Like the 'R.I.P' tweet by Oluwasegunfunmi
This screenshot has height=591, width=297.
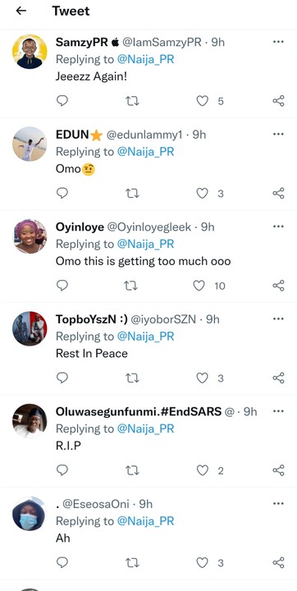point(203,470)
